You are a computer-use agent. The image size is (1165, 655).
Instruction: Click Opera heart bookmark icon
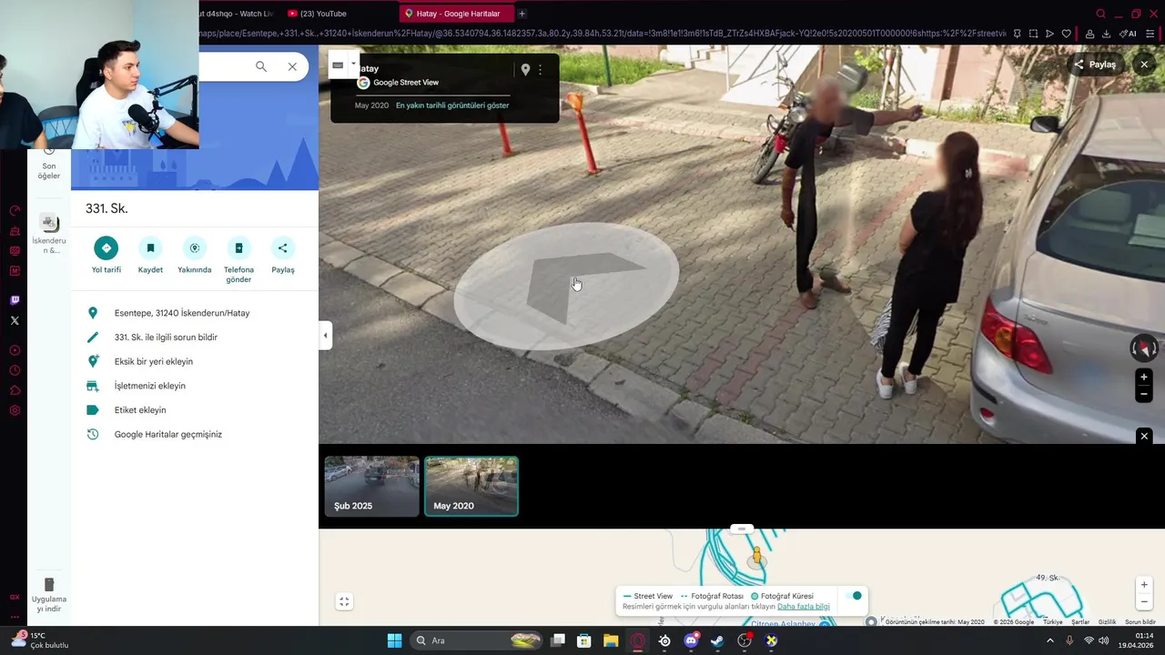(1066, 34)
